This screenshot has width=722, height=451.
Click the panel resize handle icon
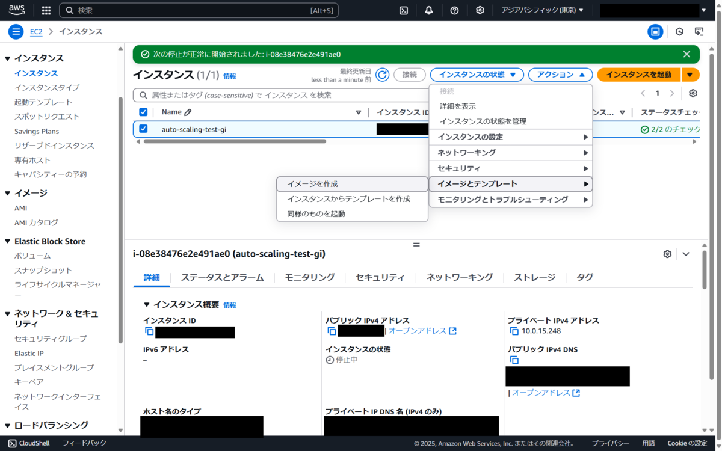tap(416, 244)
